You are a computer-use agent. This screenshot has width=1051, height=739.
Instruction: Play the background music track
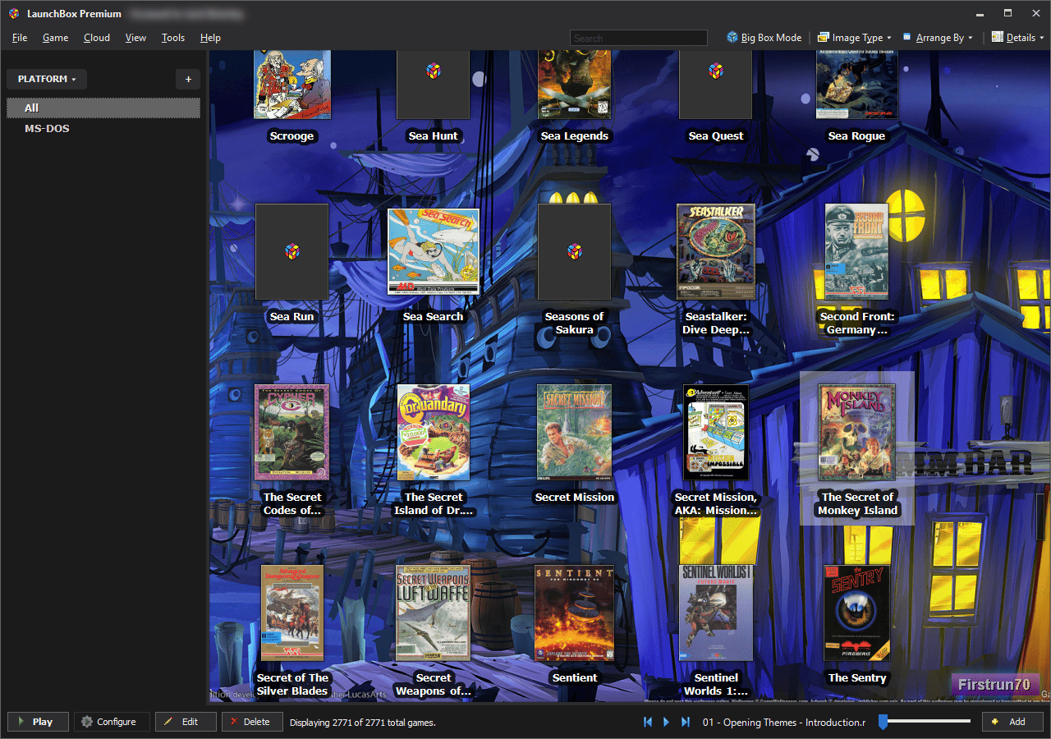(666, 722)
